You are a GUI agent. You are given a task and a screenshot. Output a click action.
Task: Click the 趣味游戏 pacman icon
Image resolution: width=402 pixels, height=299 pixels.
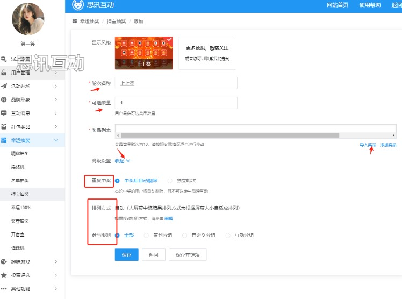tap(4, 262)
